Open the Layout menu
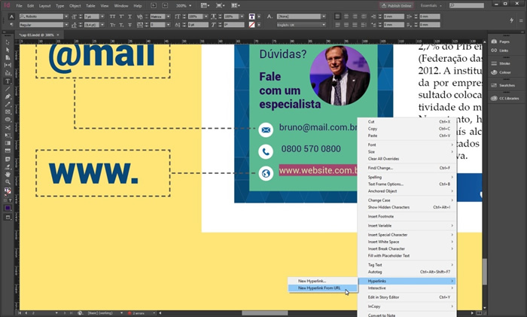The image size is (527, 317). click(x=44, y=5)
